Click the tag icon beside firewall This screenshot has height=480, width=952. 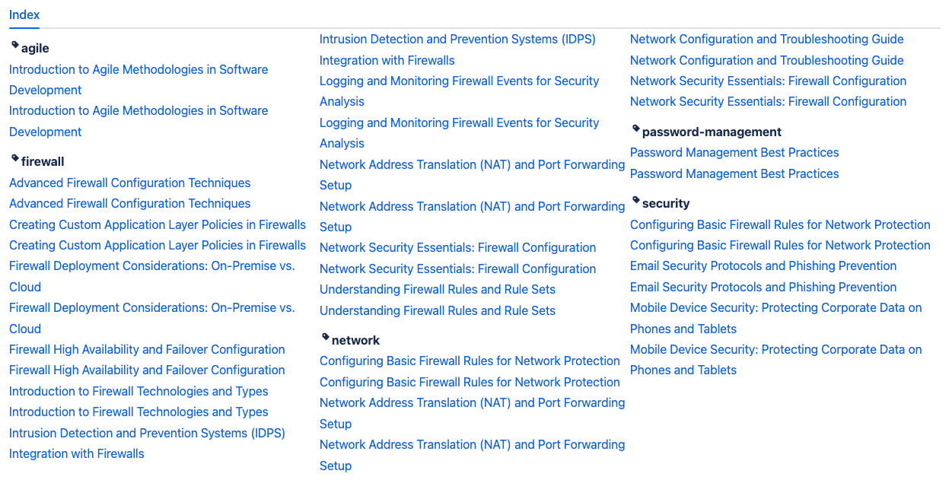coord(14,159)
